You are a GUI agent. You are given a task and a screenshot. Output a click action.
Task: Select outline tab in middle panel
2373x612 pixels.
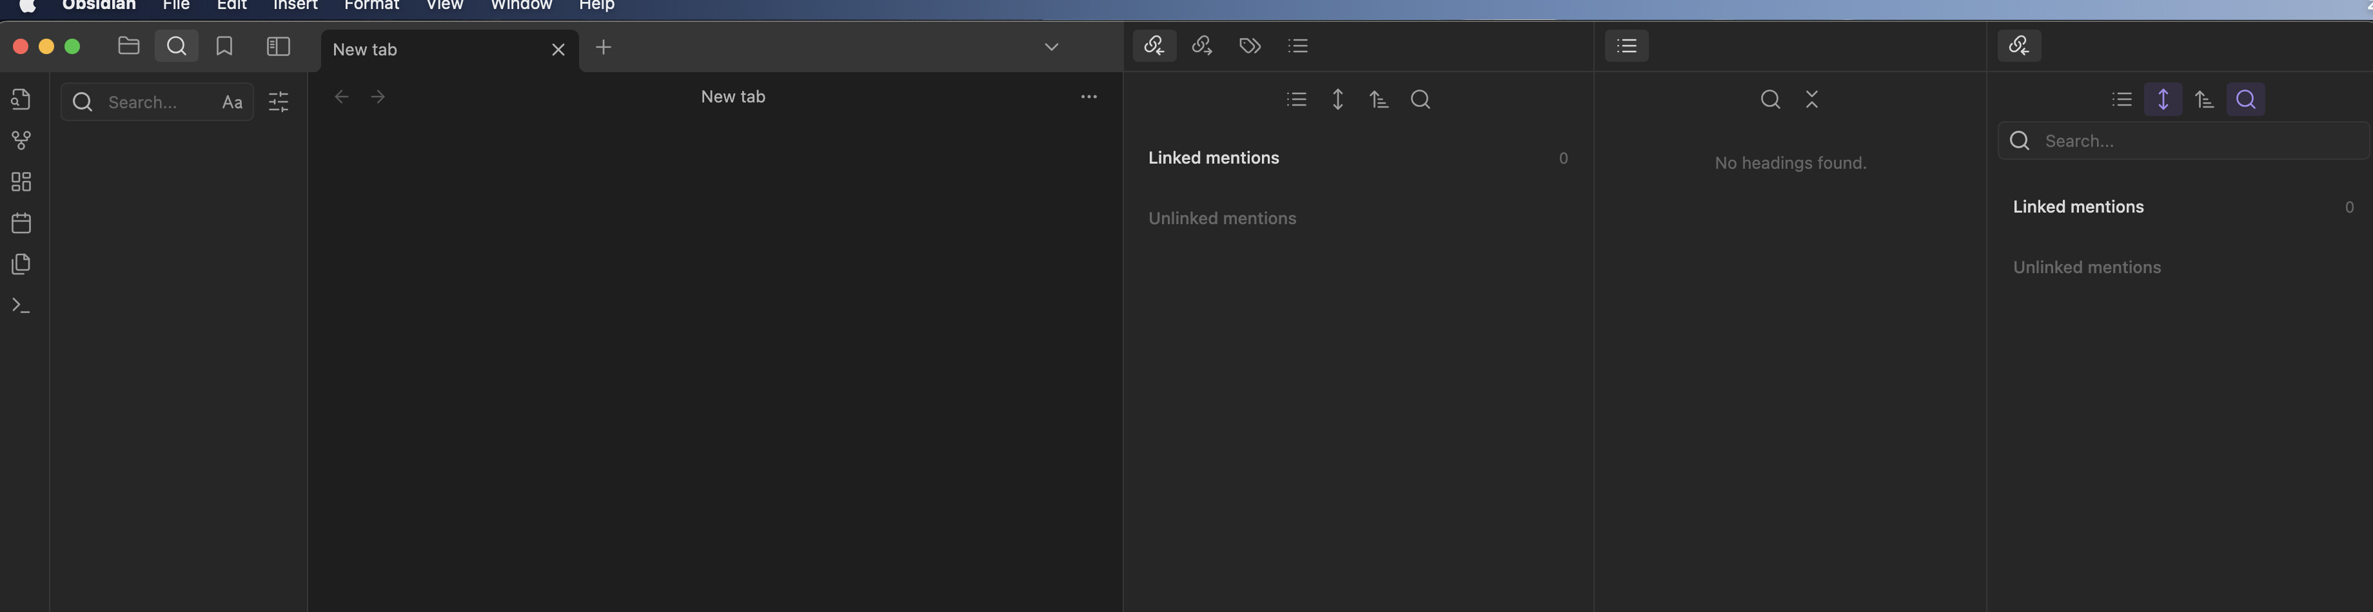click(x=1627, y=45)
